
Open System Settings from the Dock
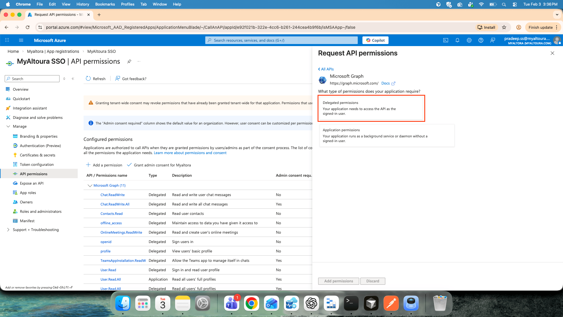(203, 303)
